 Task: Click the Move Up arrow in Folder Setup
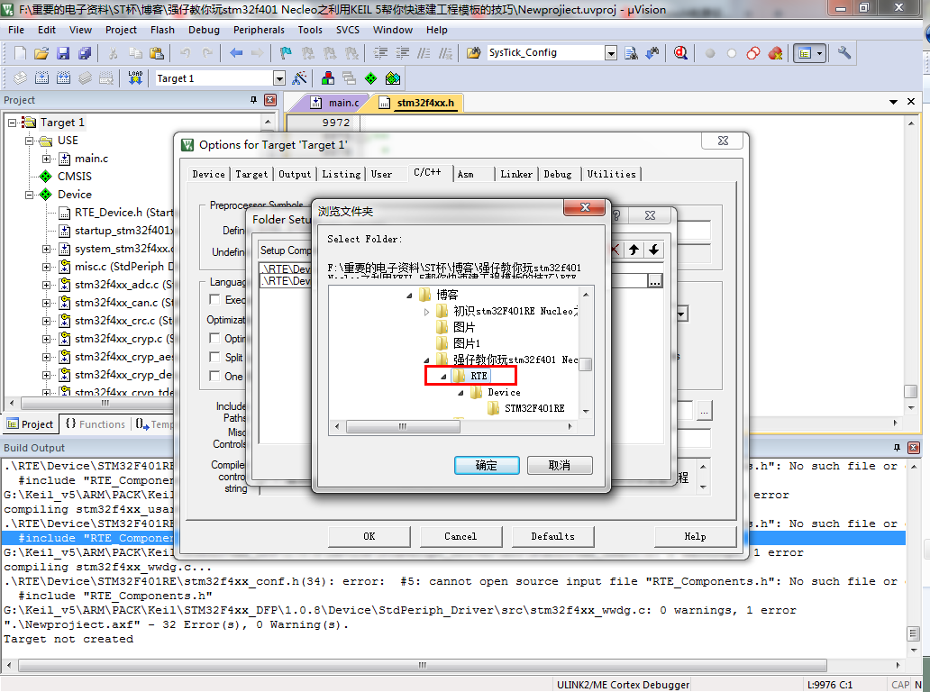(x=634, y=250)
